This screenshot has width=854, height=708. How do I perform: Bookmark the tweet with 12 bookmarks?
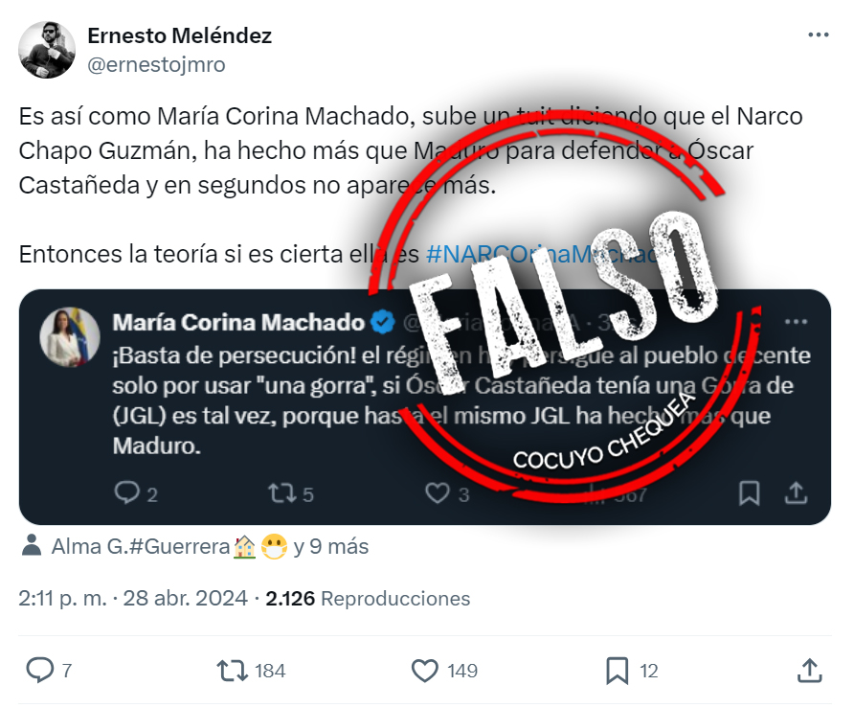click(x=618, y=671)
